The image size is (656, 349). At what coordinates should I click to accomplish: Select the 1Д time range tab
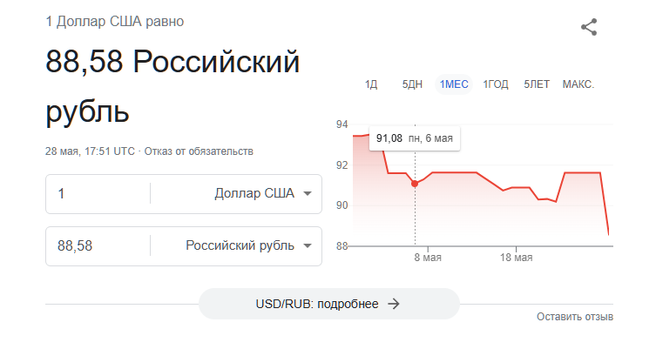tap(371, 84)
